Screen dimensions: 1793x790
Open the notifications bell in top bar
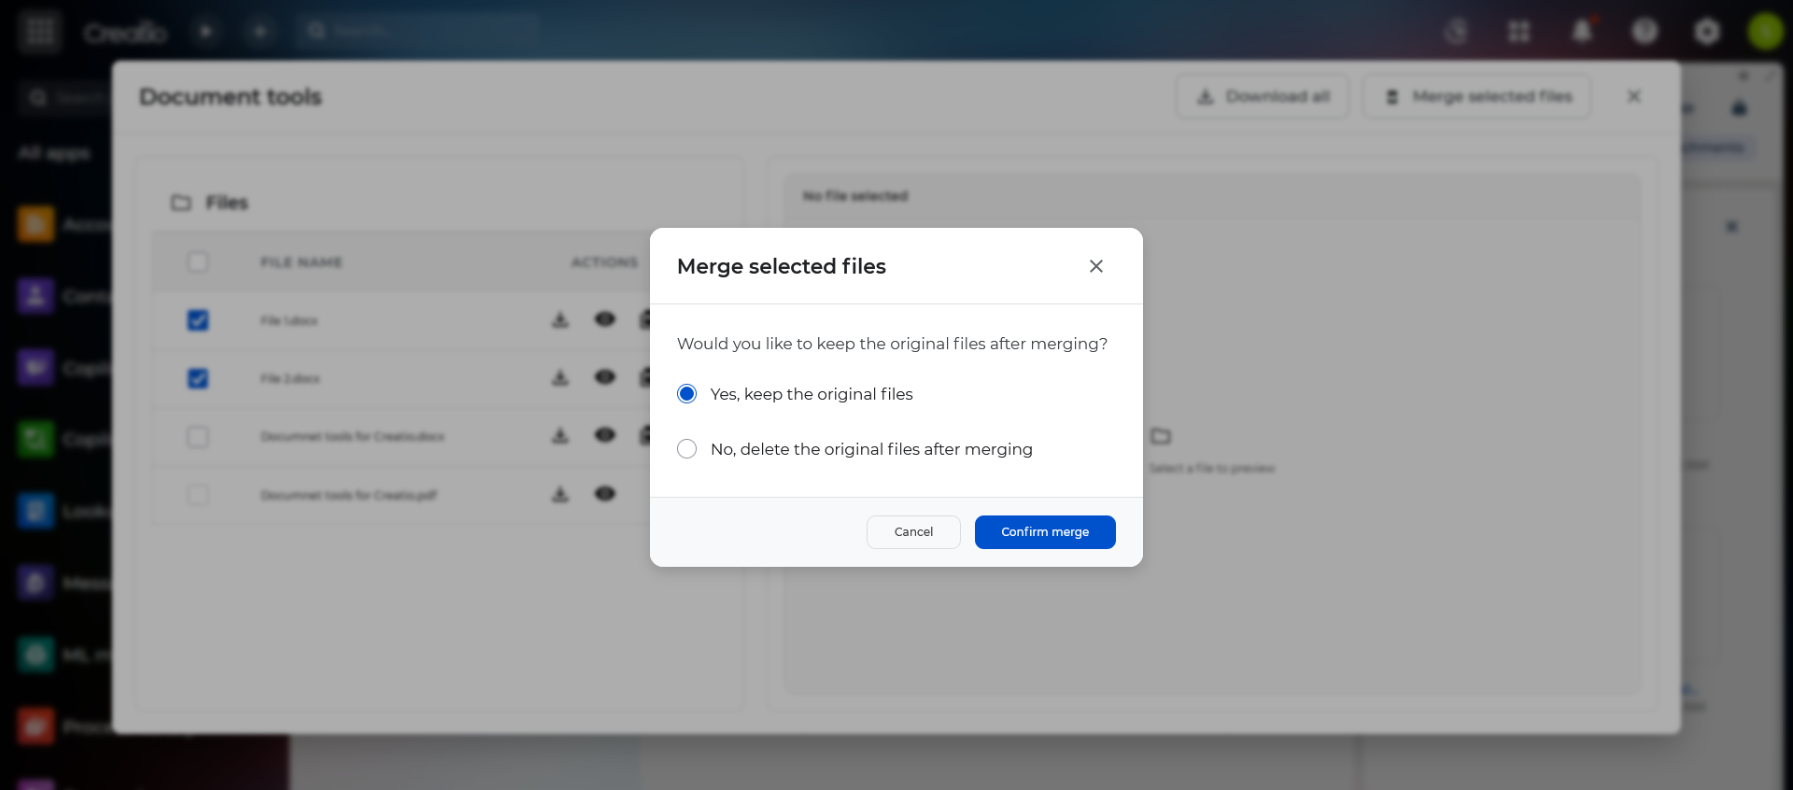pyautogui.click(x=1582, y=32)
